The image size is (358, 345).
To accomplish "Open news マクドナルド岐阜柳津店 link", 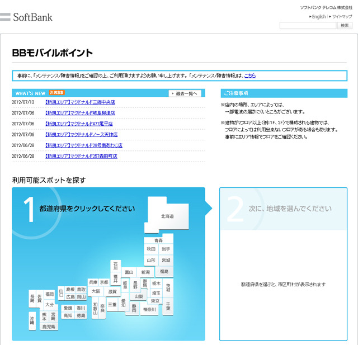I will click(x=80, y=113).
